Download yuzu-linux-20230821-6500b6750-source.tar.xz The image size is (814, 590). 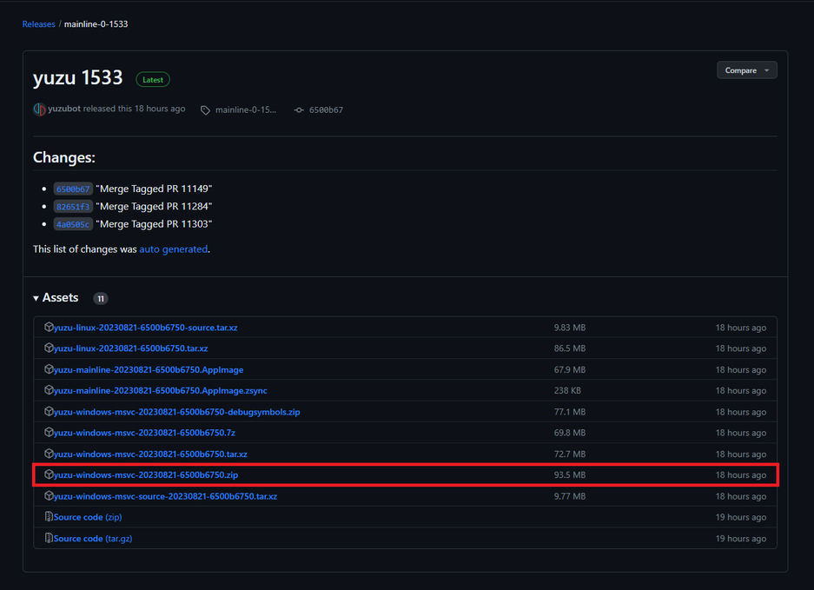pyautogui.click(x=145, y=328)
